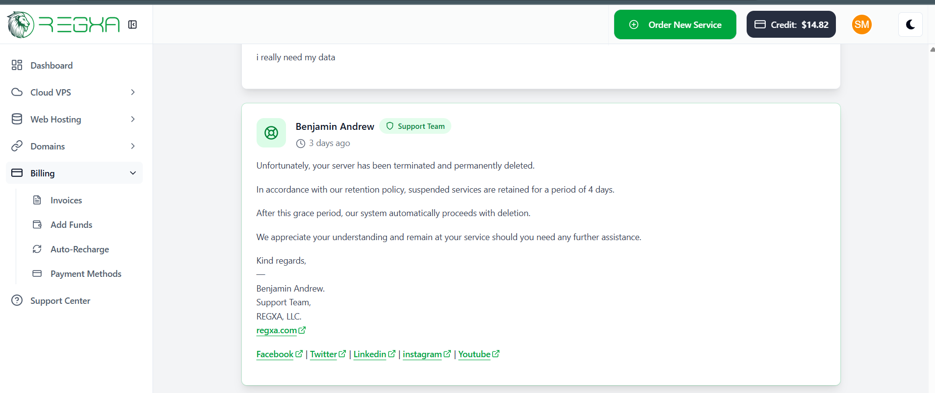Toggle dark mode with the moon button
The width and height of the screenshot is (935, 393).
tap(910, 25)
